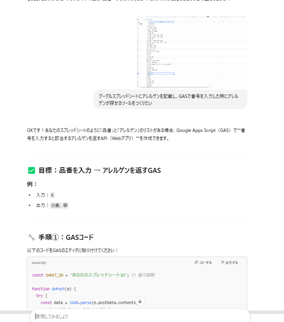Click the user message about グーグルスプレッドシート
This screenshot has height=322, width=284.
170,99
